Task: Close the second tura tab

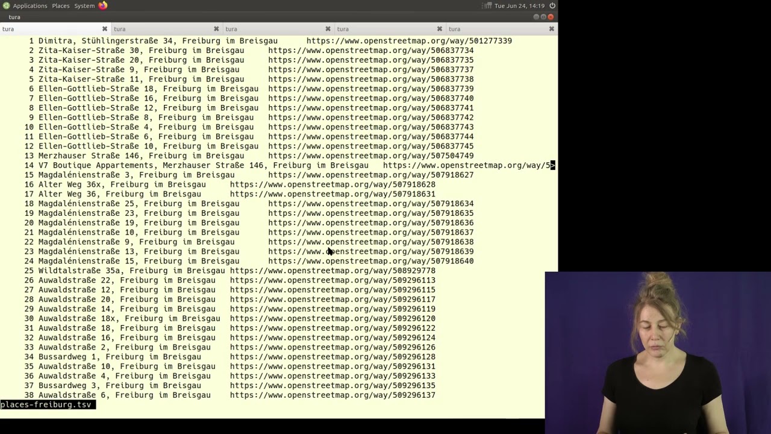Action: pos(216,29)
